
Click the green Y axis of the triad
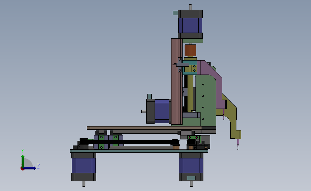23,161
